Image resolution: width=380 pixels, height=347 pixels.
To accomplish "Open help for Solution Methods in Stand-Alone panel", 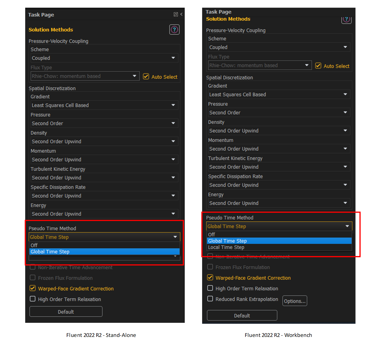I will [174, 30].
